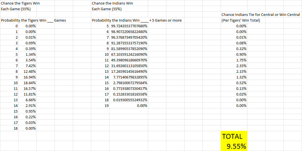302x151 pixels.
Task: Select 'Chance Indians Tie for Central' header cell
Action: point(260,15)
